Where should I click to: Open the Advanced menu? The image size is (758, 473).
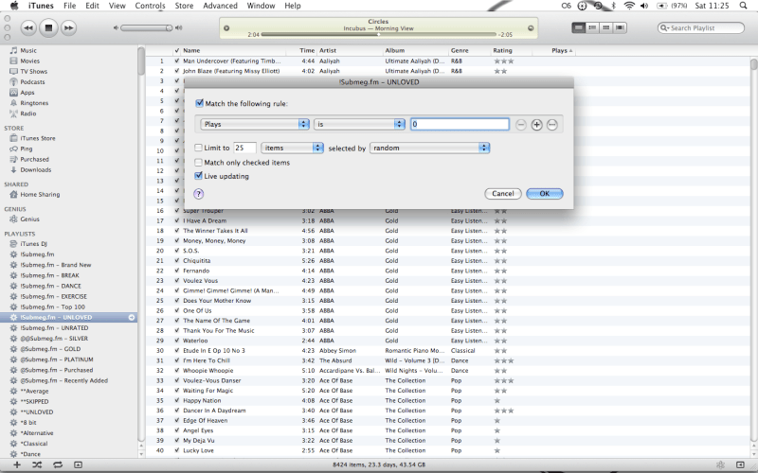coord(220,6)
